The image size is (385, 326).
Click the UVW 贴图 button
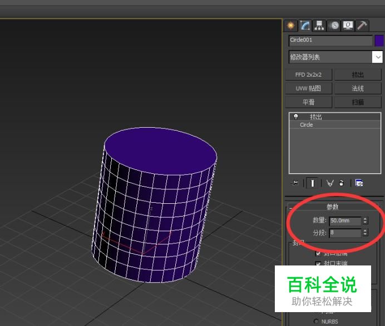point(308,88)
